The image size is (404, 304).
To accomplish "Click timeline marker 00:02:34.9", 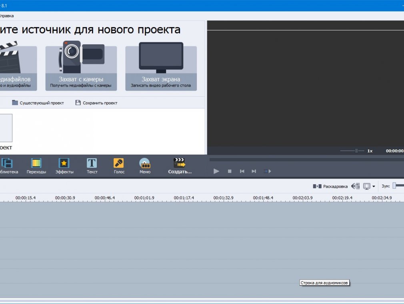I will click(x=382, y=198).
